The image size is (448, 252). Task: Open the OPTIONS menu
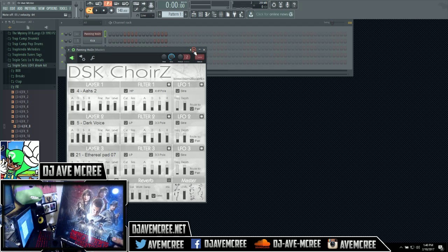coord(52,8)
